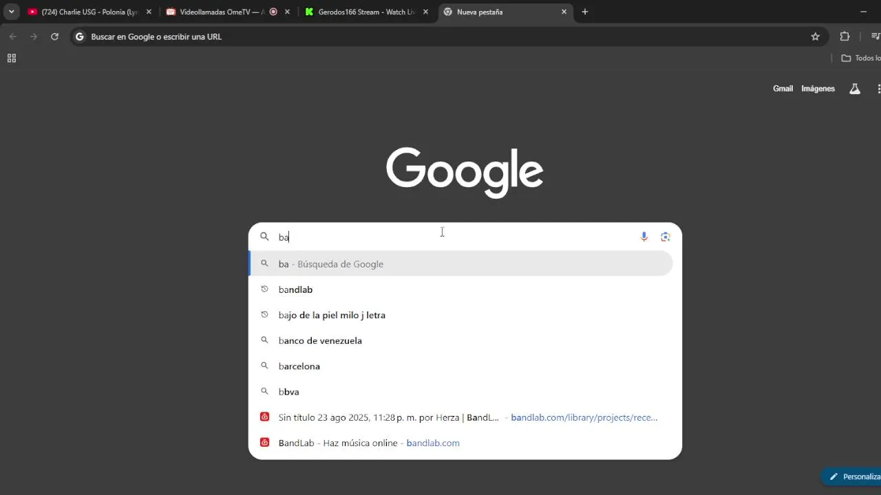Switch to the Gerodos166 Stream tab
881x495 pixels.
click(x=366, y=12)
